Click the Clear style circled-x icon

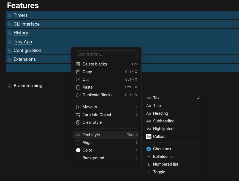[78, 122]
